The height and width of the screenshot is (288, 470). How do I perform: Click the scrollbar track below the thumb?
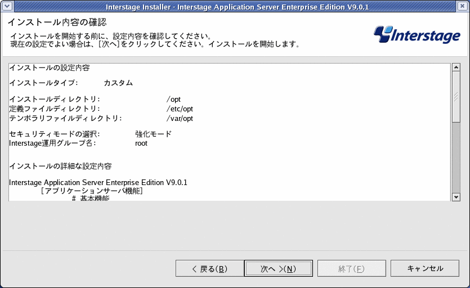pyautogui.click(x=456, y=157)
